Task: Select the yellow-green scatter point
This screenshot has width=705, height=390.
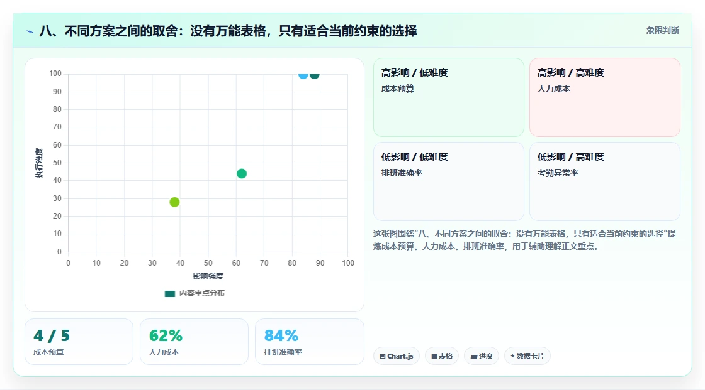Action: tap(174, 202)
